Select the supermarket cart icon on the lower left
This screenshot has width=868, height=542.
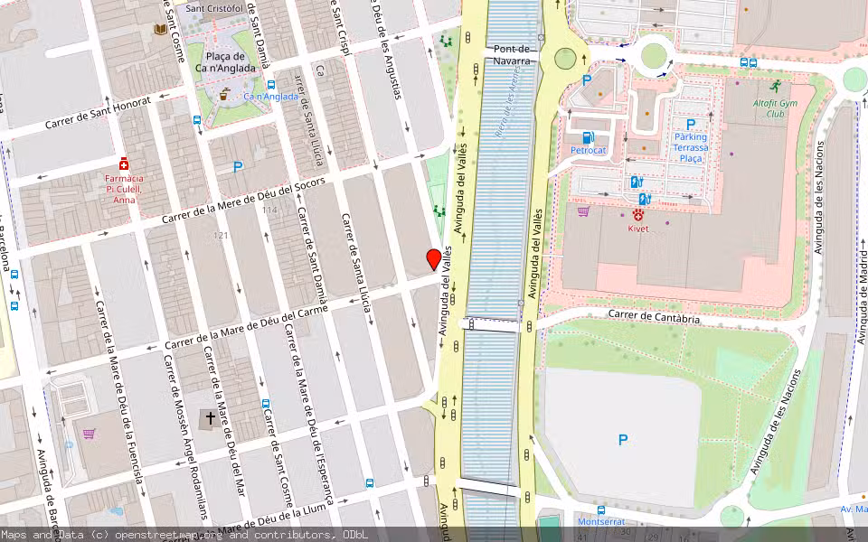(87, 433)
